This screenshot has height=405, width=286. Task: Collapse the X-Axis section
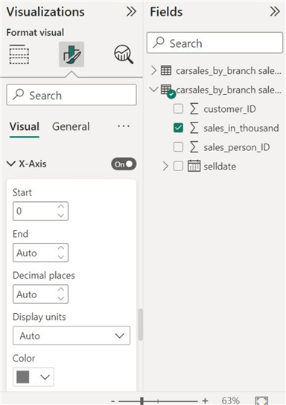(x=11, y=164)
